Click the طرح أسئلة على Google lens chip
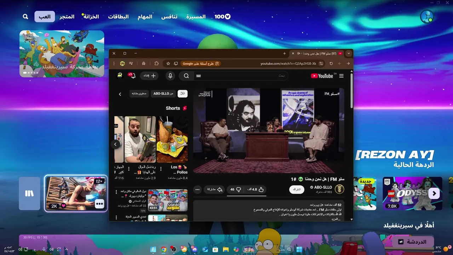The height and width of the screenshot is (255, 453). [201, 63]
